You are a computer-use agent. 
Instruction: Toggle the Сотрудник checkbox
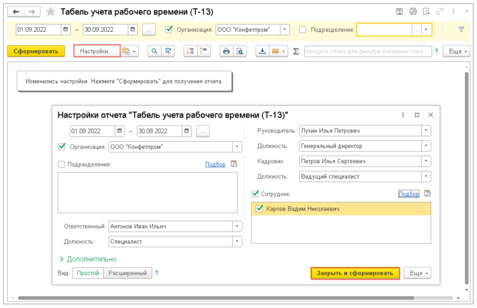point(255,193)
